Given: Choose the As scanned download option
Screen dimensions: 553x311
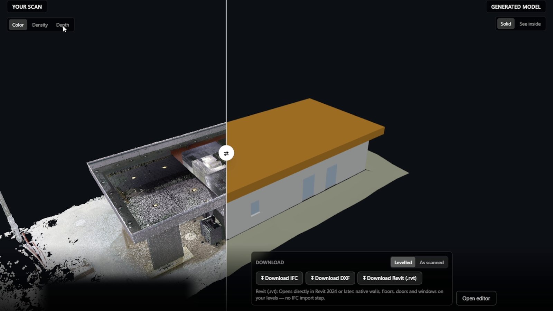Looking at the screenshot, I should point(432,262).
